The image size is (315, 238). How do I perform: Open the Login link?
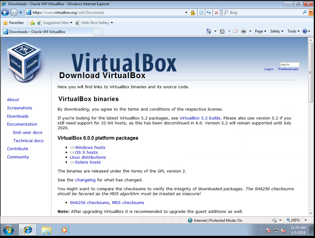click(268, 69)
